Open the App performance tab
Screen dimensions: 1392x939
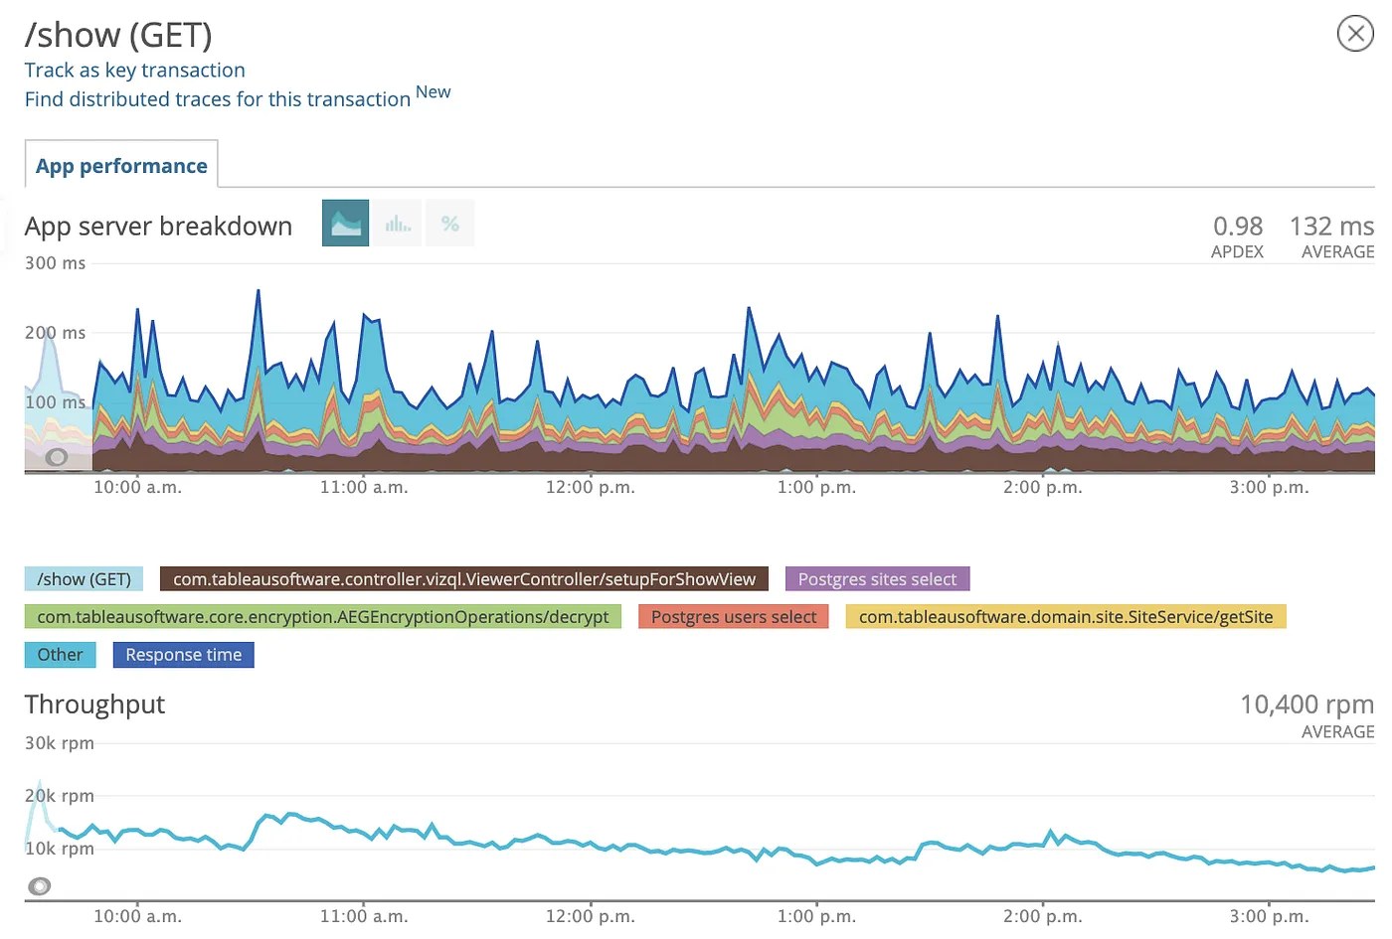pos(121,166)
